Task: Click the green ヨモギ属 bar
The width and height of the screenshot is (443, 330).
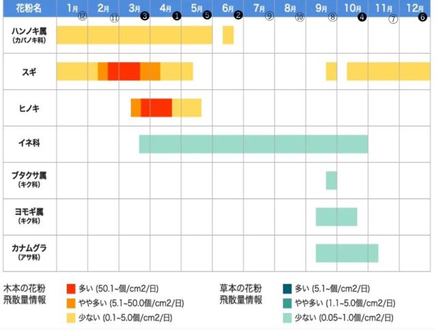Action: [x=337, y=217]
